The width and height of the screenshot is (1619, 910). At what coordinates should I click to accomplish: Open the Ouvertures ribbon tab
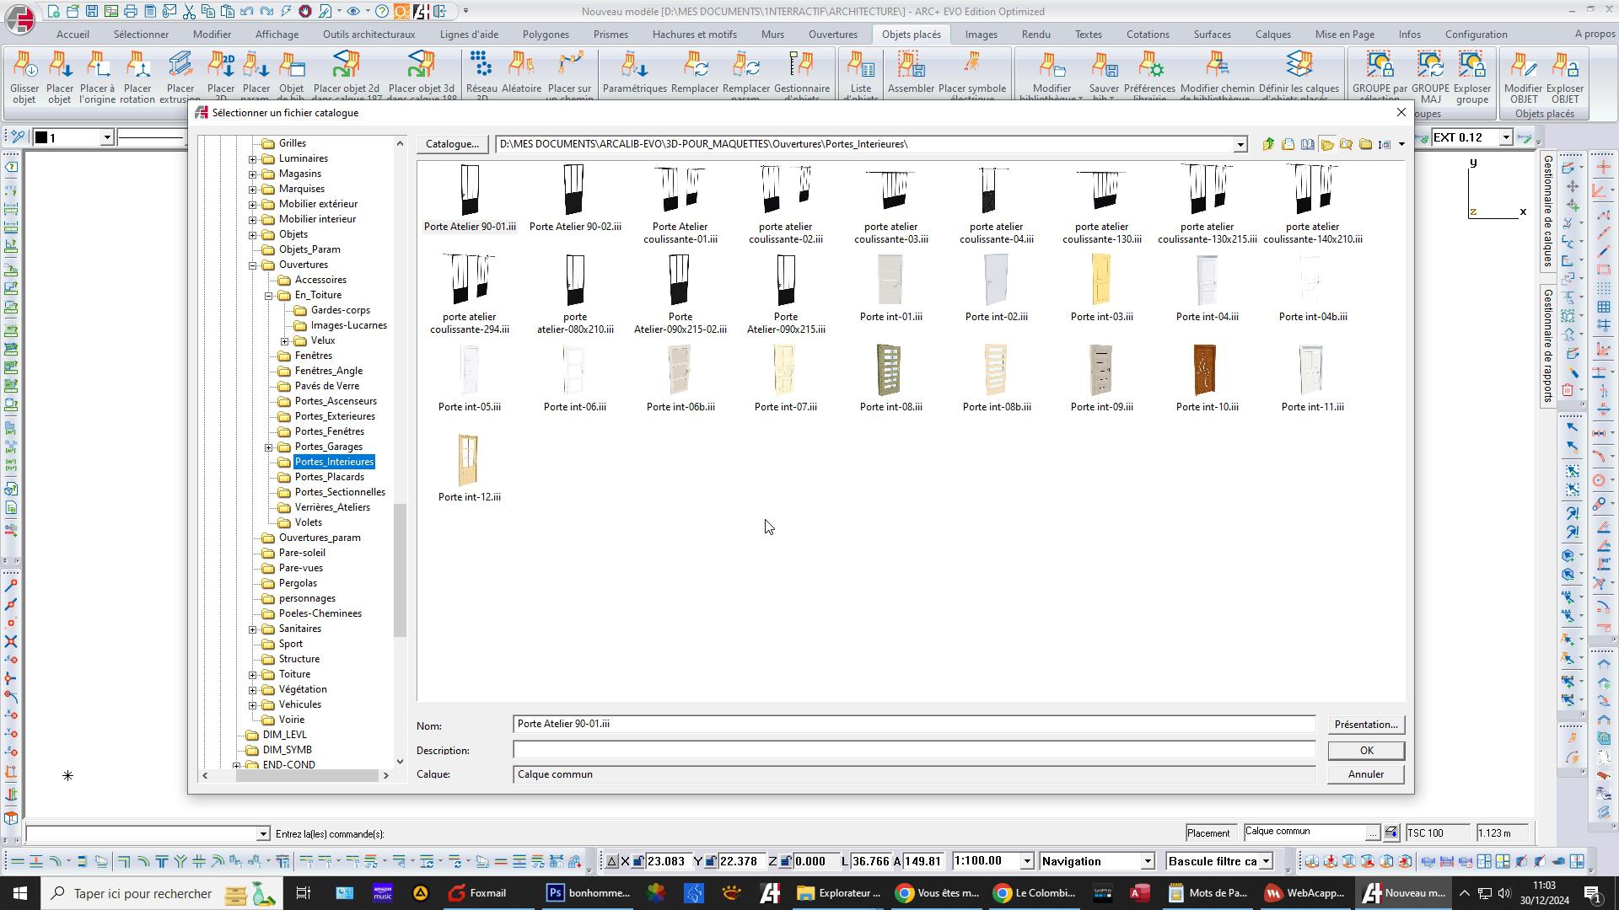tap(832, 35)
